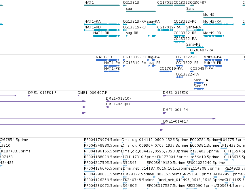Click the CG17019 gene bar
This screenshot has height=190, width=245.
click(x=165, y=5)
